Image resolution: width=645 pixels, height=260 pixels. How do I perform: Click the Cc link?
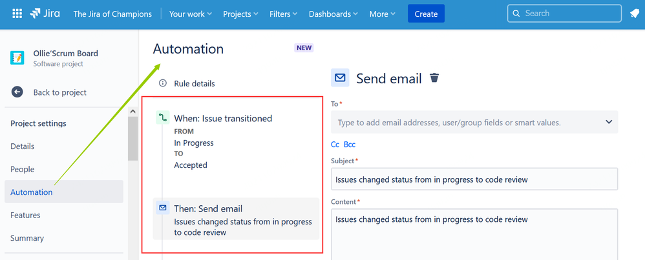(335, 145)
